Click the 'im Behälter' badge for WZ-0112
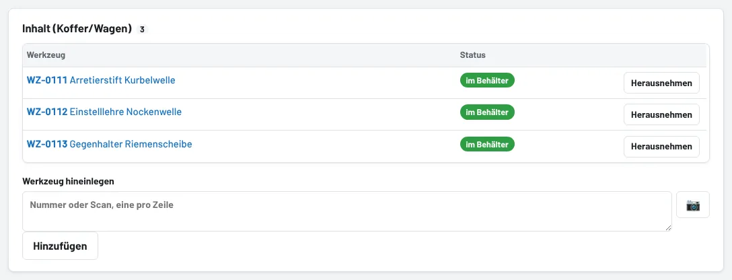 pos(487,112)
